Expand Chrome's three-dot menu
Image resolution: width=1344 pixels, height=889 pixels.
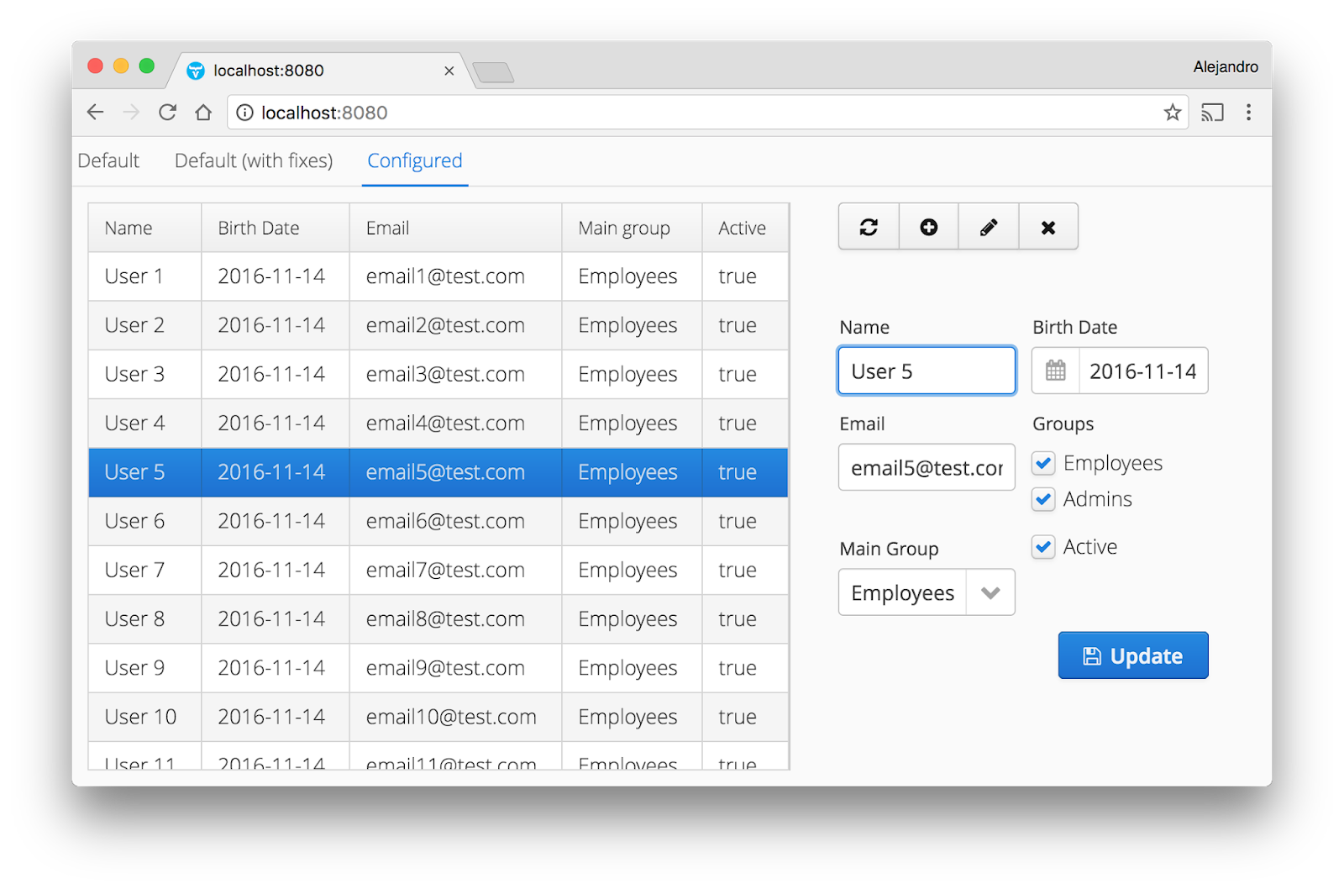tap(1249, 112)
